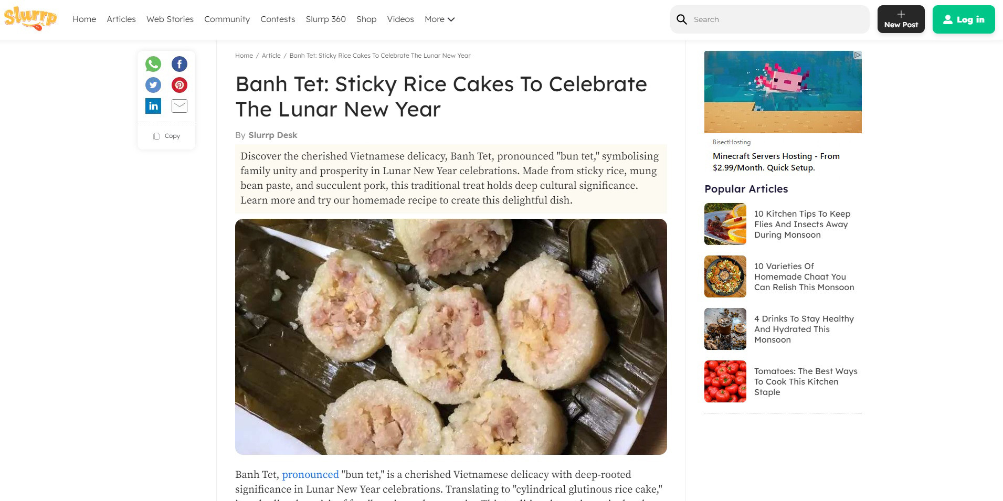Viewport: 1003px width, 501px height.
Task: Click inside the Search field
Action: pyautogui.click(x=777, y=19)
